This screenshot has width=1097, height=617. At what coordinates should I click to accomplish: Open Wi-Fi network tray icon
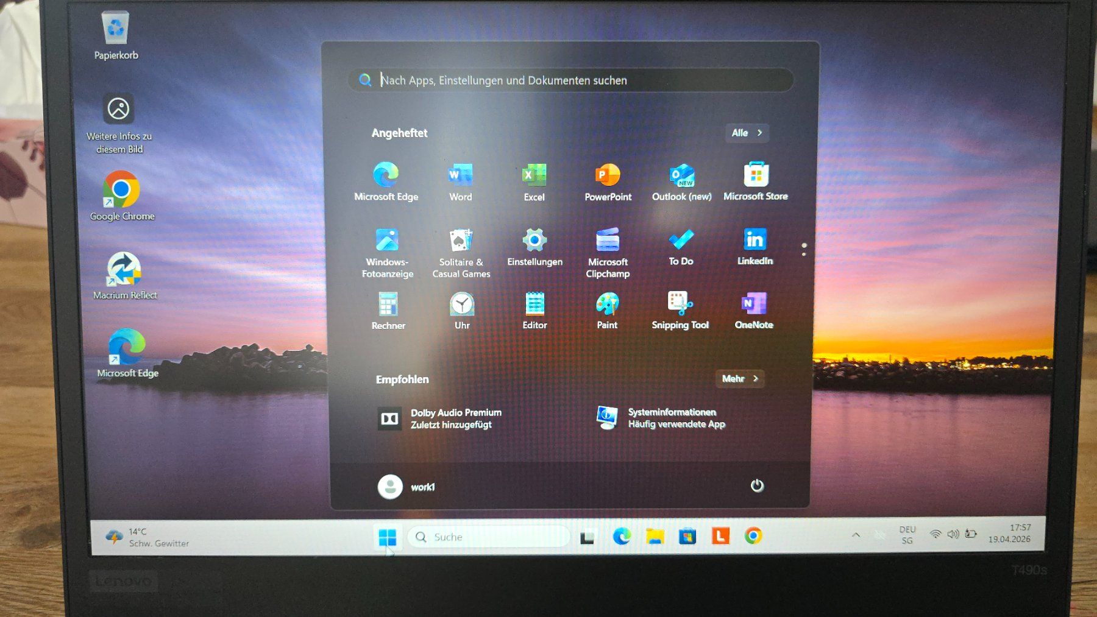pos(935,534)
